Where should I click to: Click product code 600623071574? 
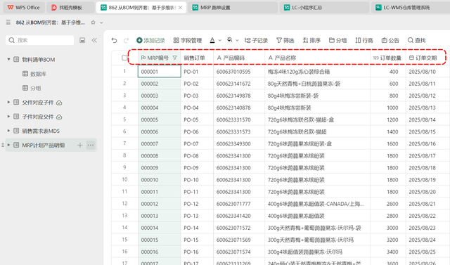tap(239, 252)
